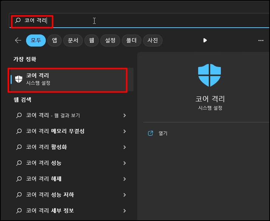This screenshot has width=270, height=221.
Task: Click magnifier icon beside 코어 격리 성능 row
Action: coord(19,163)
